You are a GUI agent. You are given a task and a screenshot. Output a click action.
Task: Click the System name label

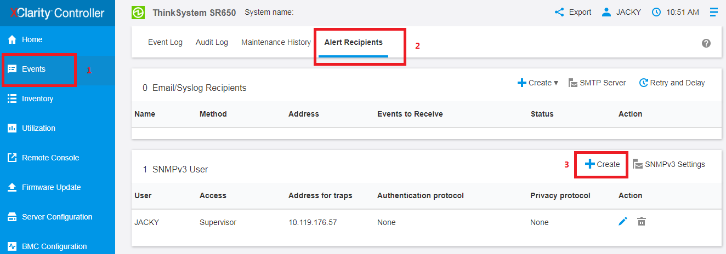pyautogui.click(x=269, y=12)
